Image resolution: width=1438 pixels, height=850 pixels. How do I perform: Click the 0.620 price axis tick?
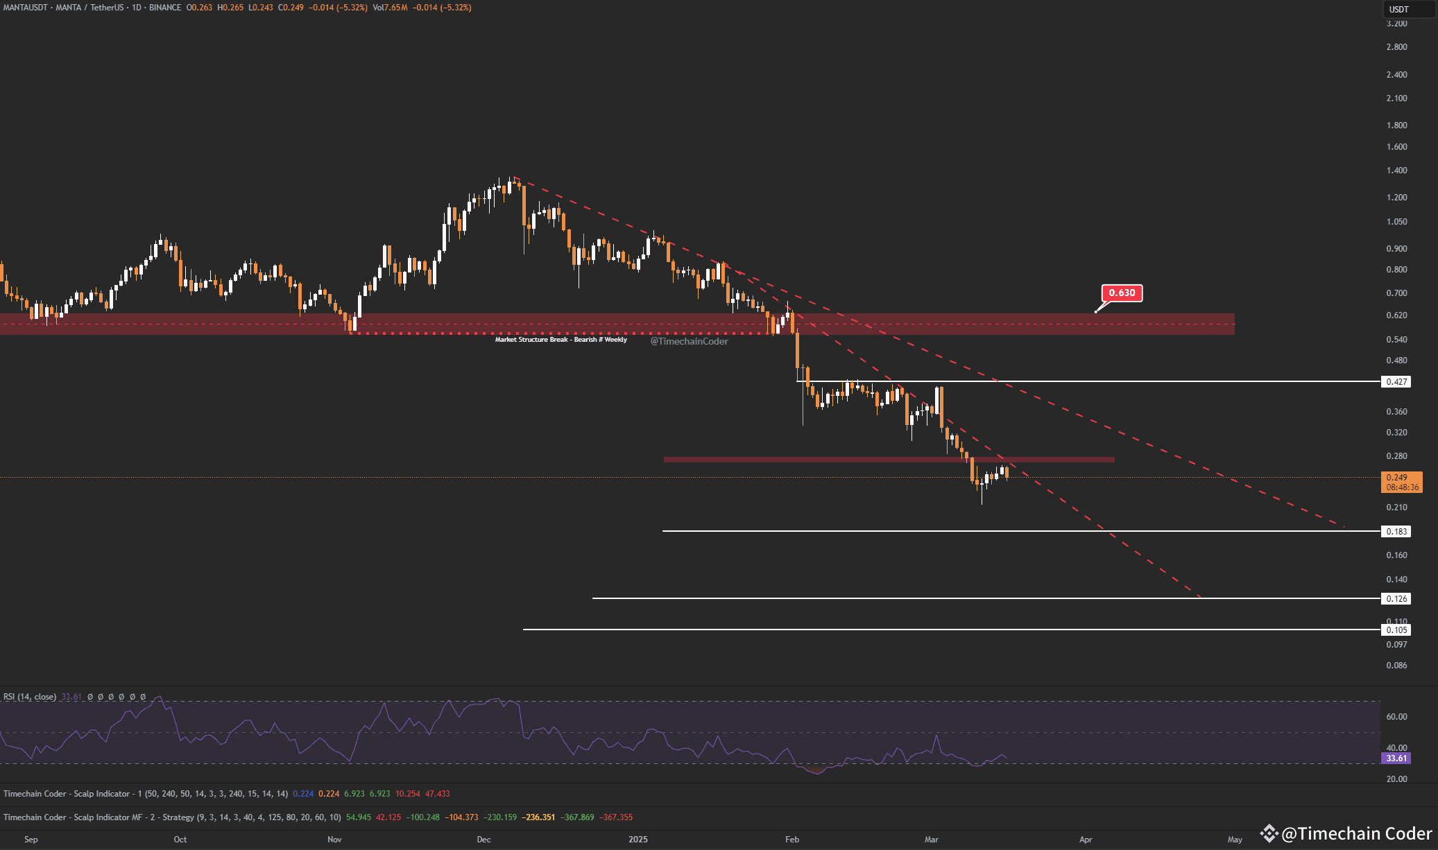(x=1396, y=315)
